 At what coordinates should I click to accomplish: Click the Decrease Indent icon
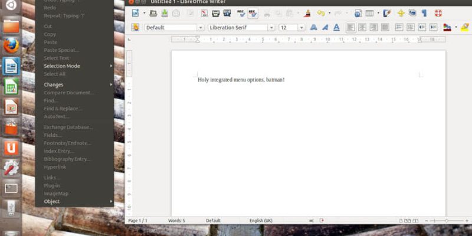[x=422, y=27]
